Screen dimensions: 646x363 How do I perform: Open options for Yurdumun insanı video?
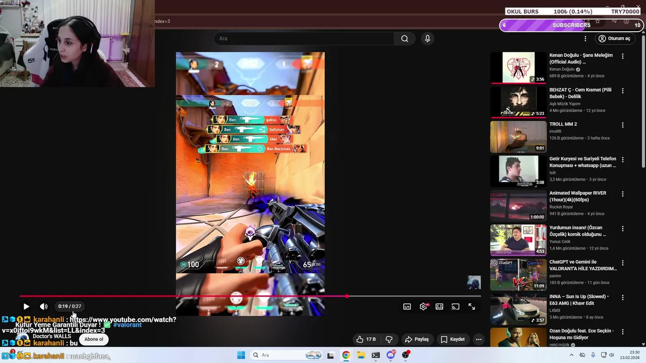623,228
